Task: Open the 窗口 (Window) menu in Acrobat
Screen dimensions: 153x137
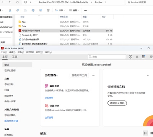Action: point(39,52)
